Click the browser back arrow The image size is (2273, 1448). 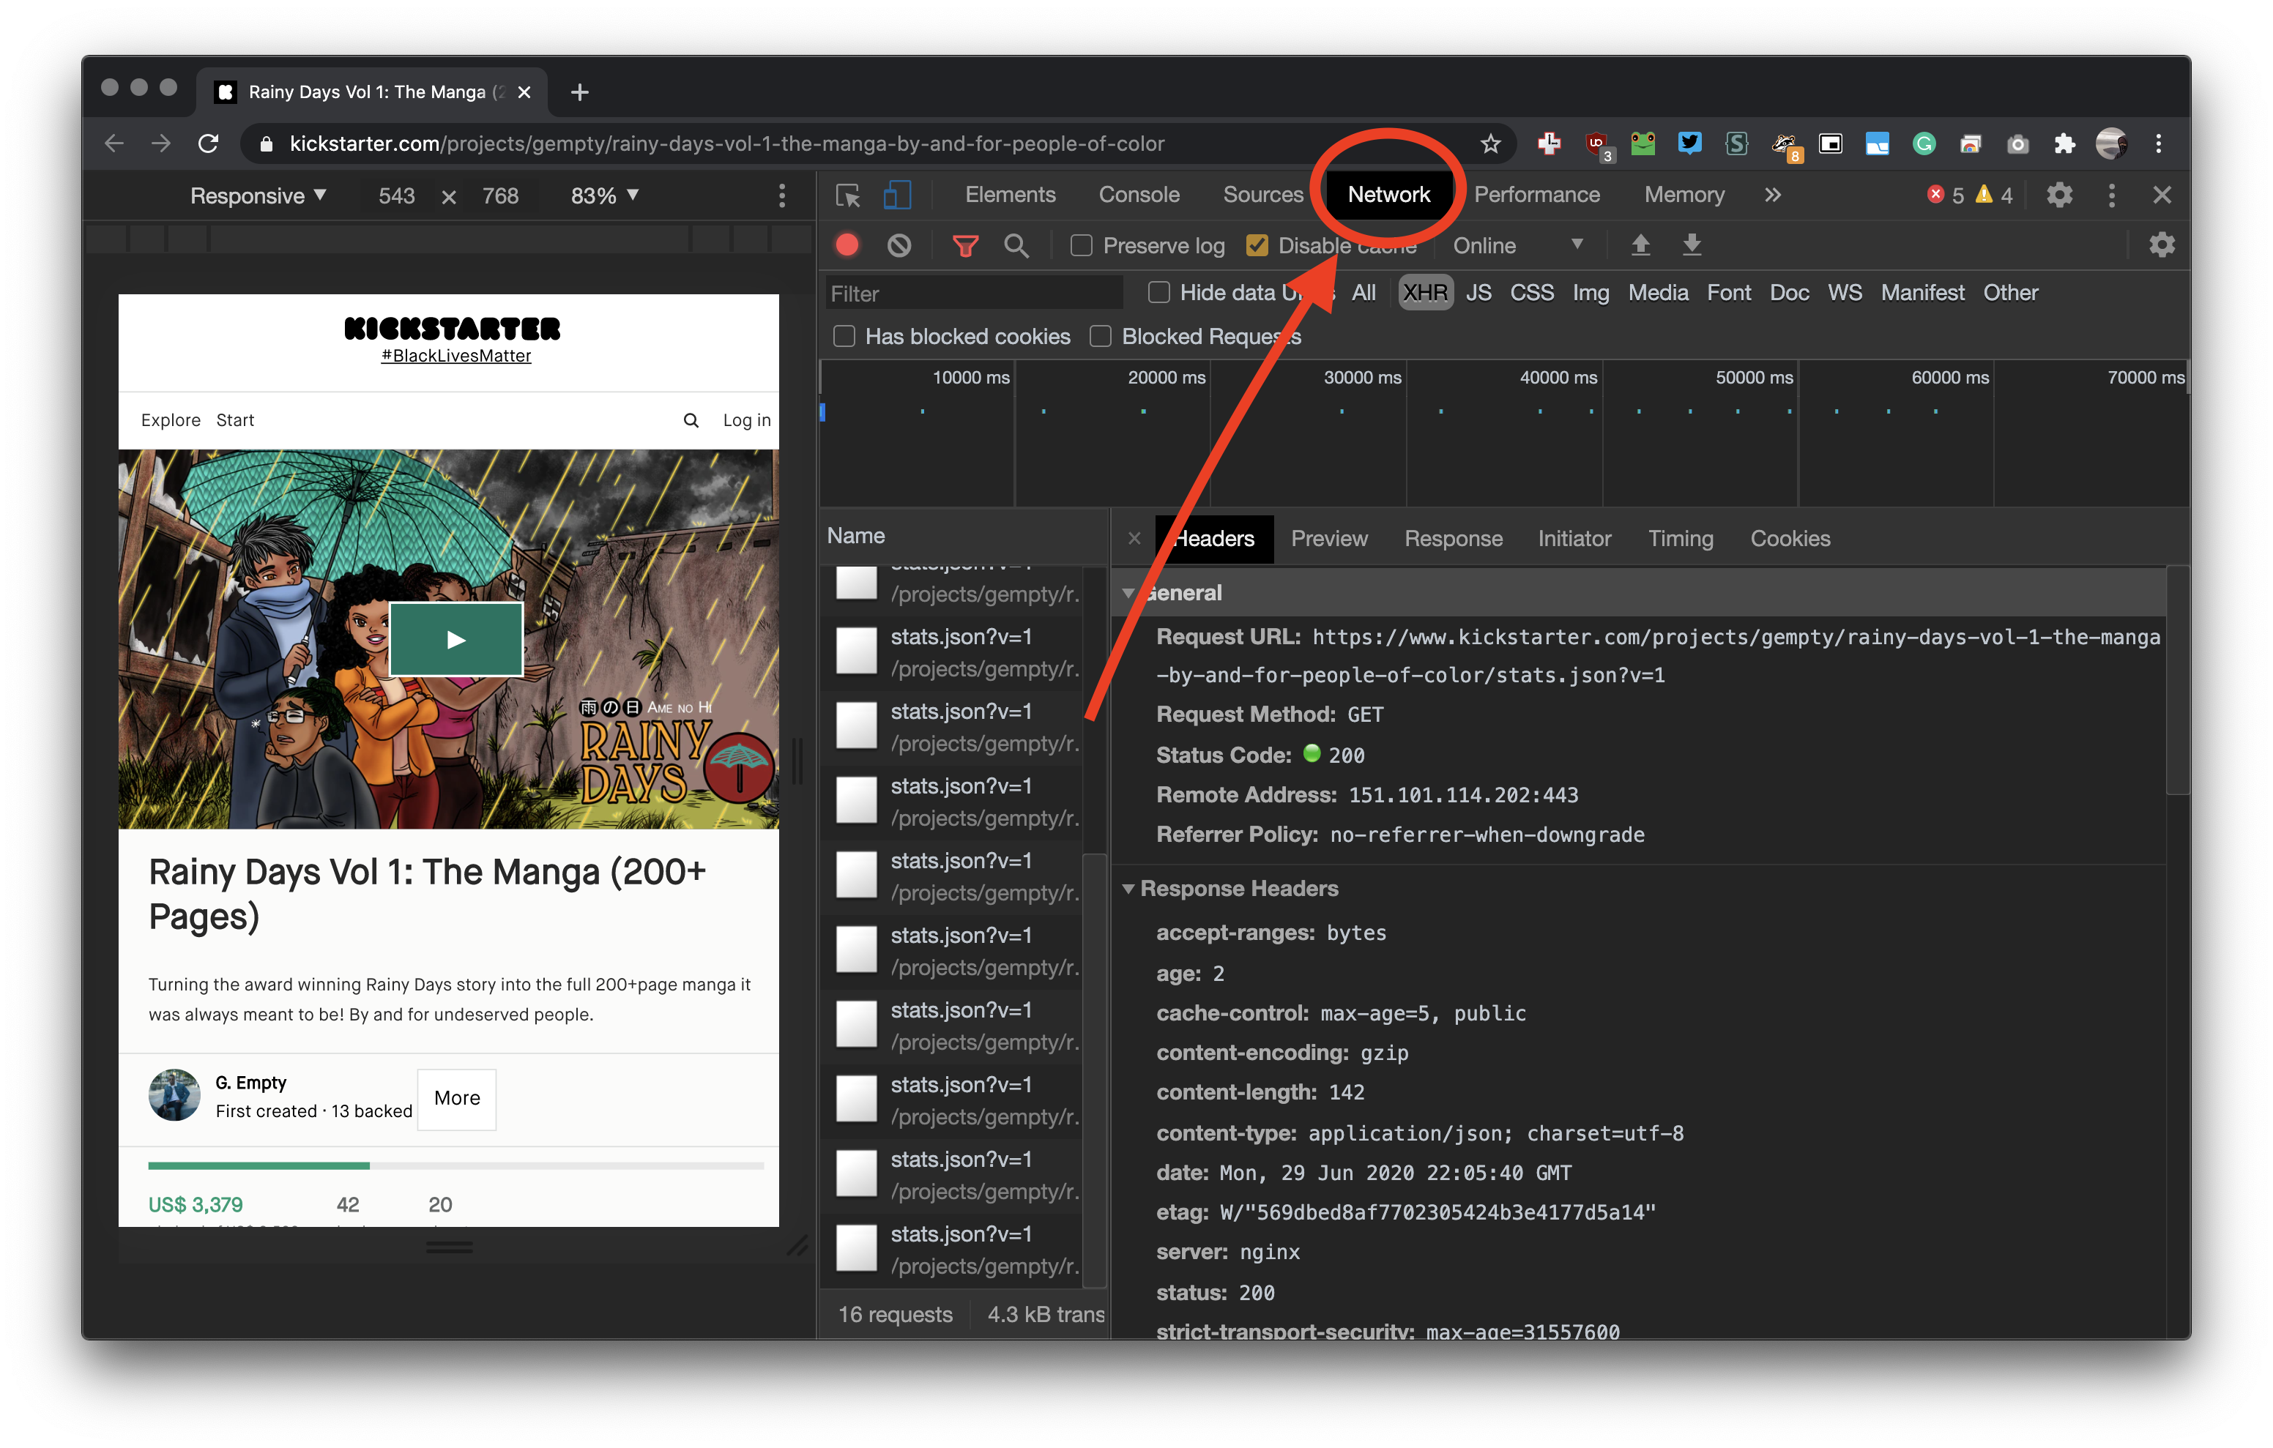(114, 143)
